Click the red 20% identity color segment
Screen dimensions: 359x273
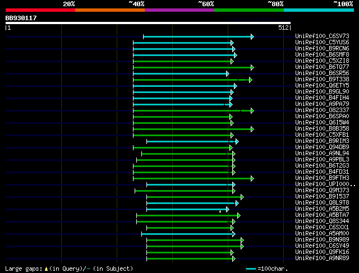click(x=40, y=10)
